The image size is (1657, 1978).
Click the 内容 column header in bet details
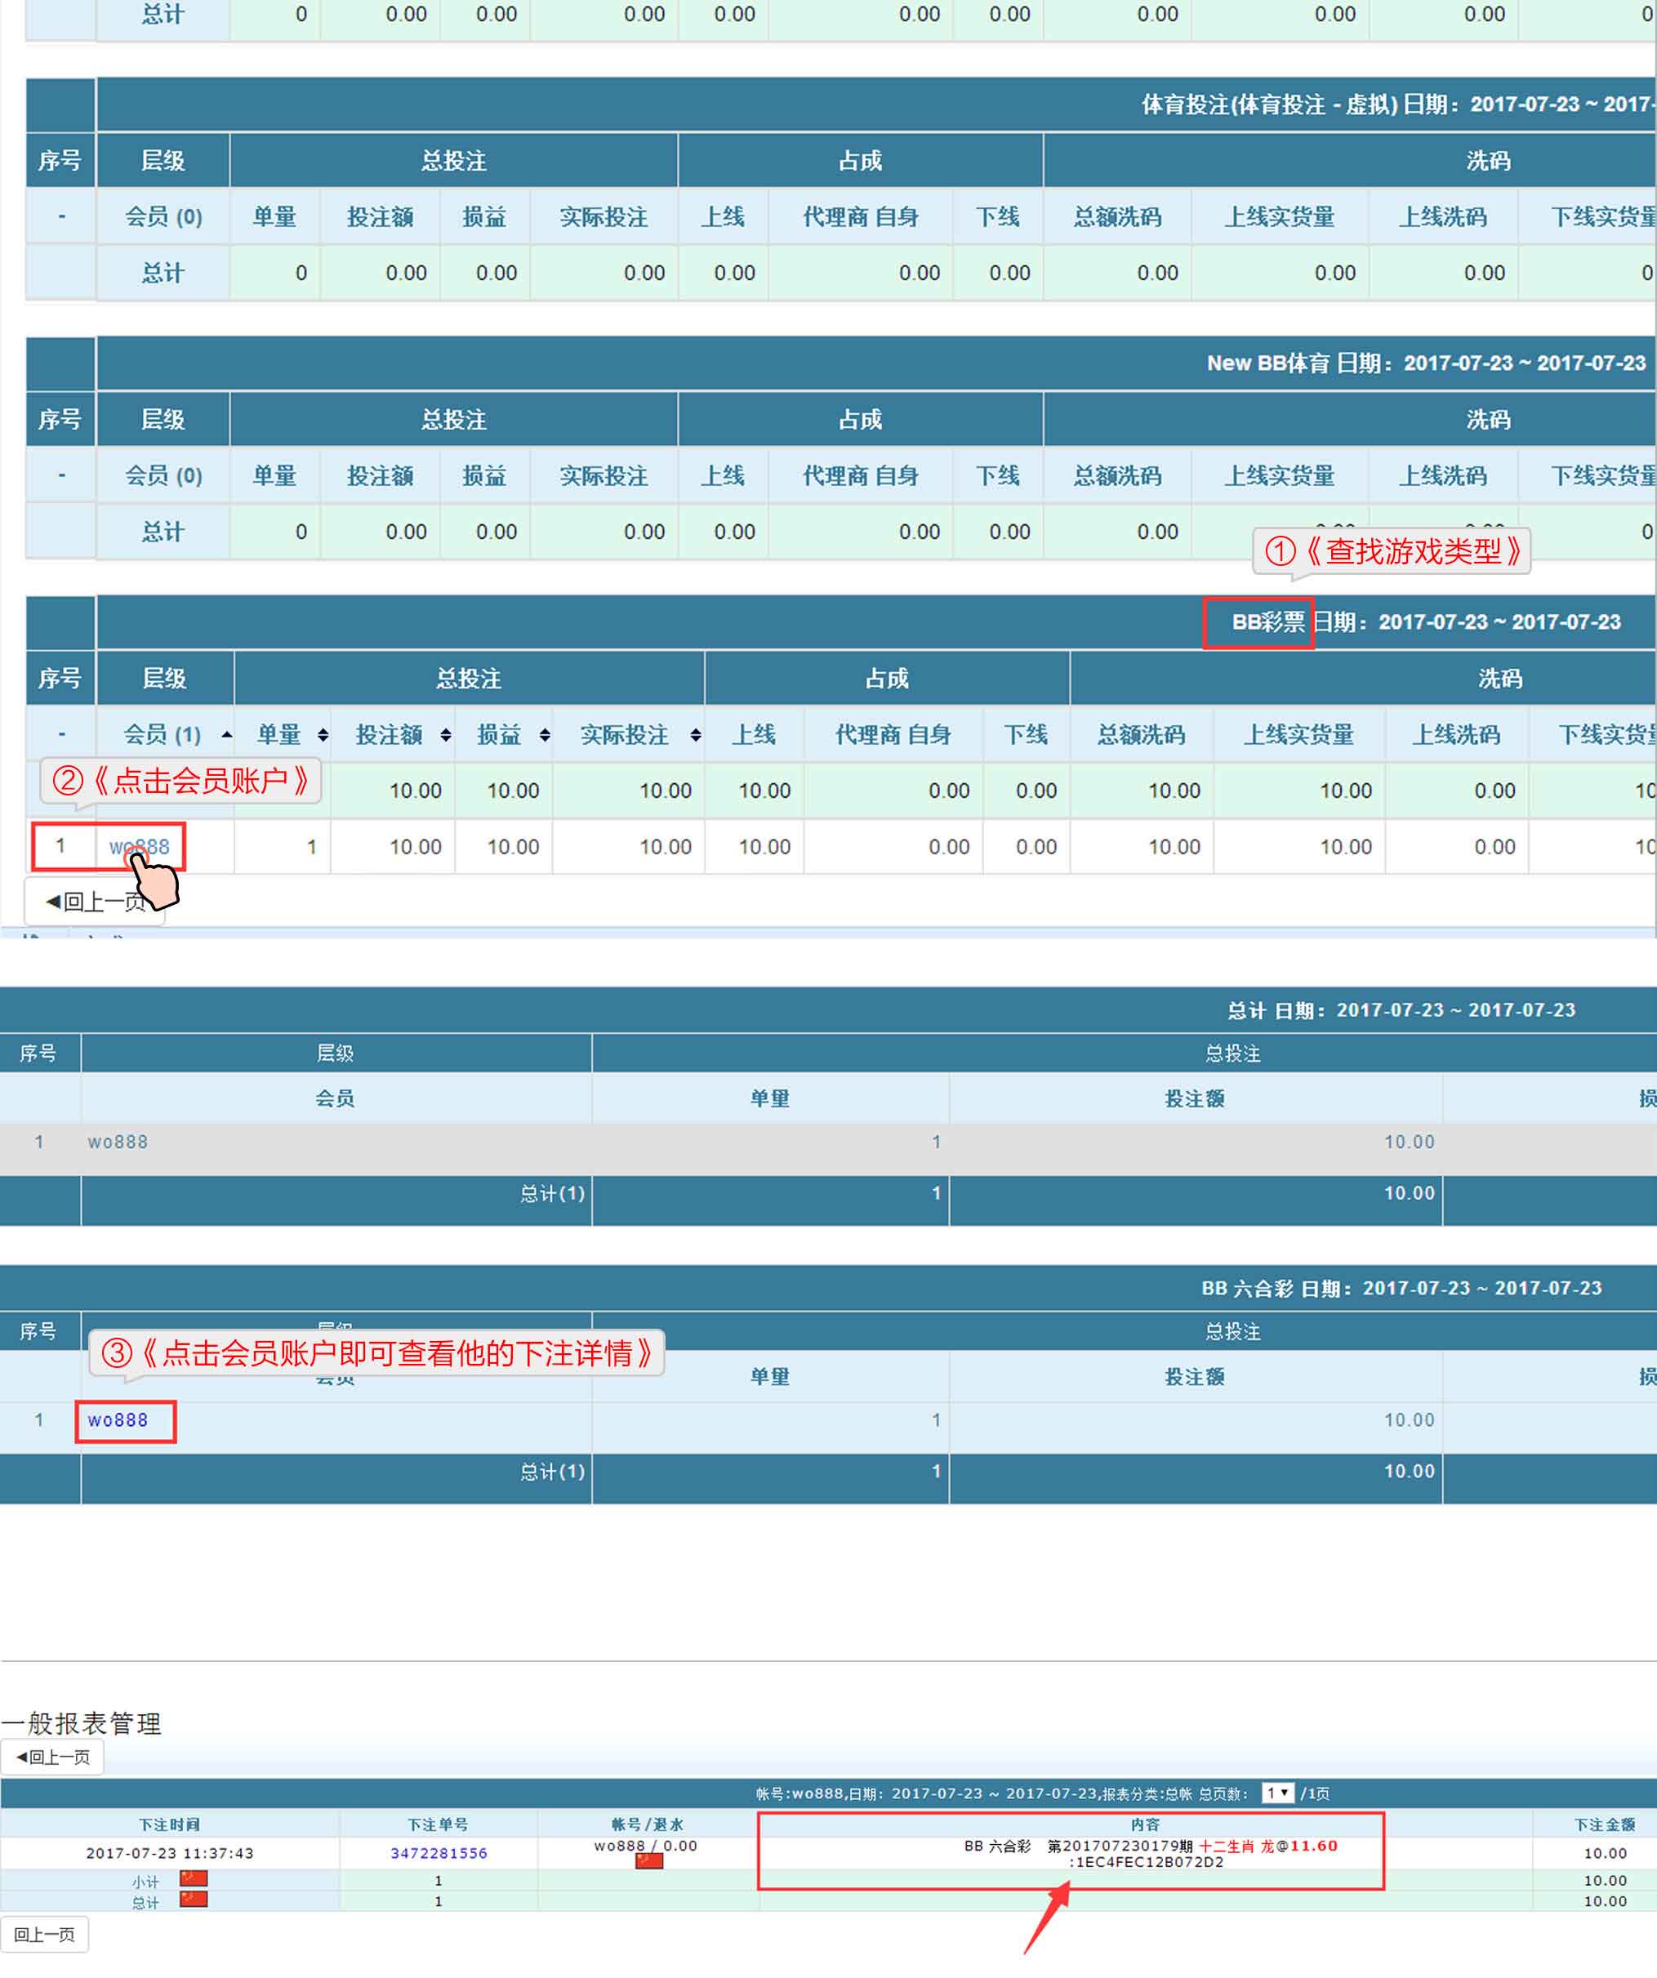(1144, 1824)
